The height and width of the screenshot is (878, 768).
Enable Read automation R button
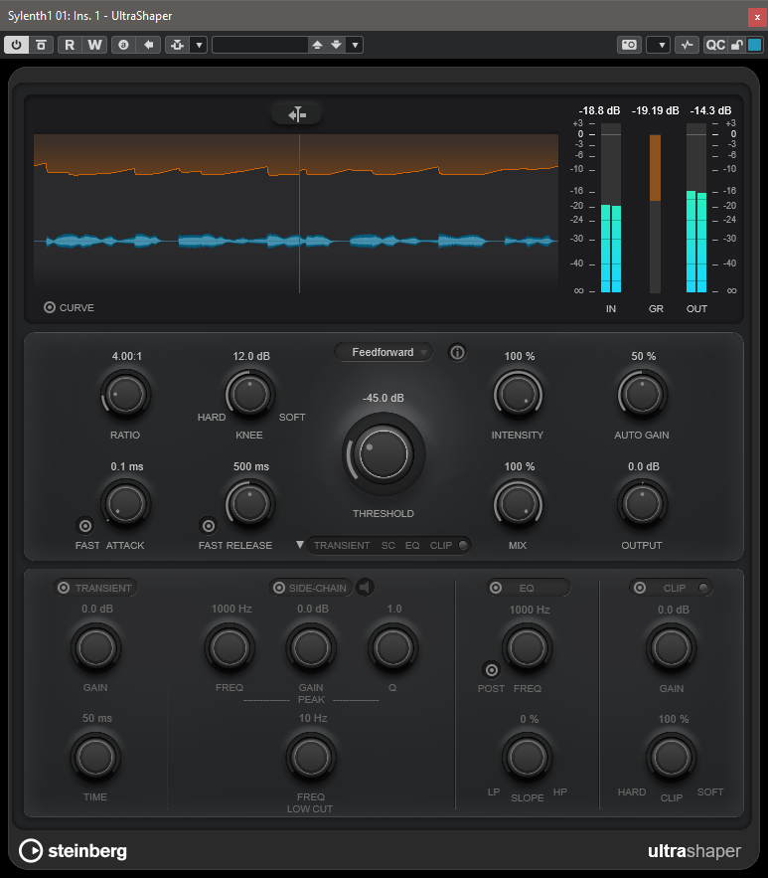click(70, 45)
